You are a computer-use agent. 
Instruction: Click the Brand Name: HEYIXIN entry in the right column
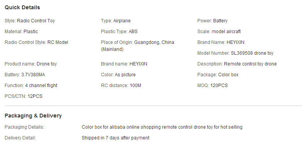tap(221, 42)
